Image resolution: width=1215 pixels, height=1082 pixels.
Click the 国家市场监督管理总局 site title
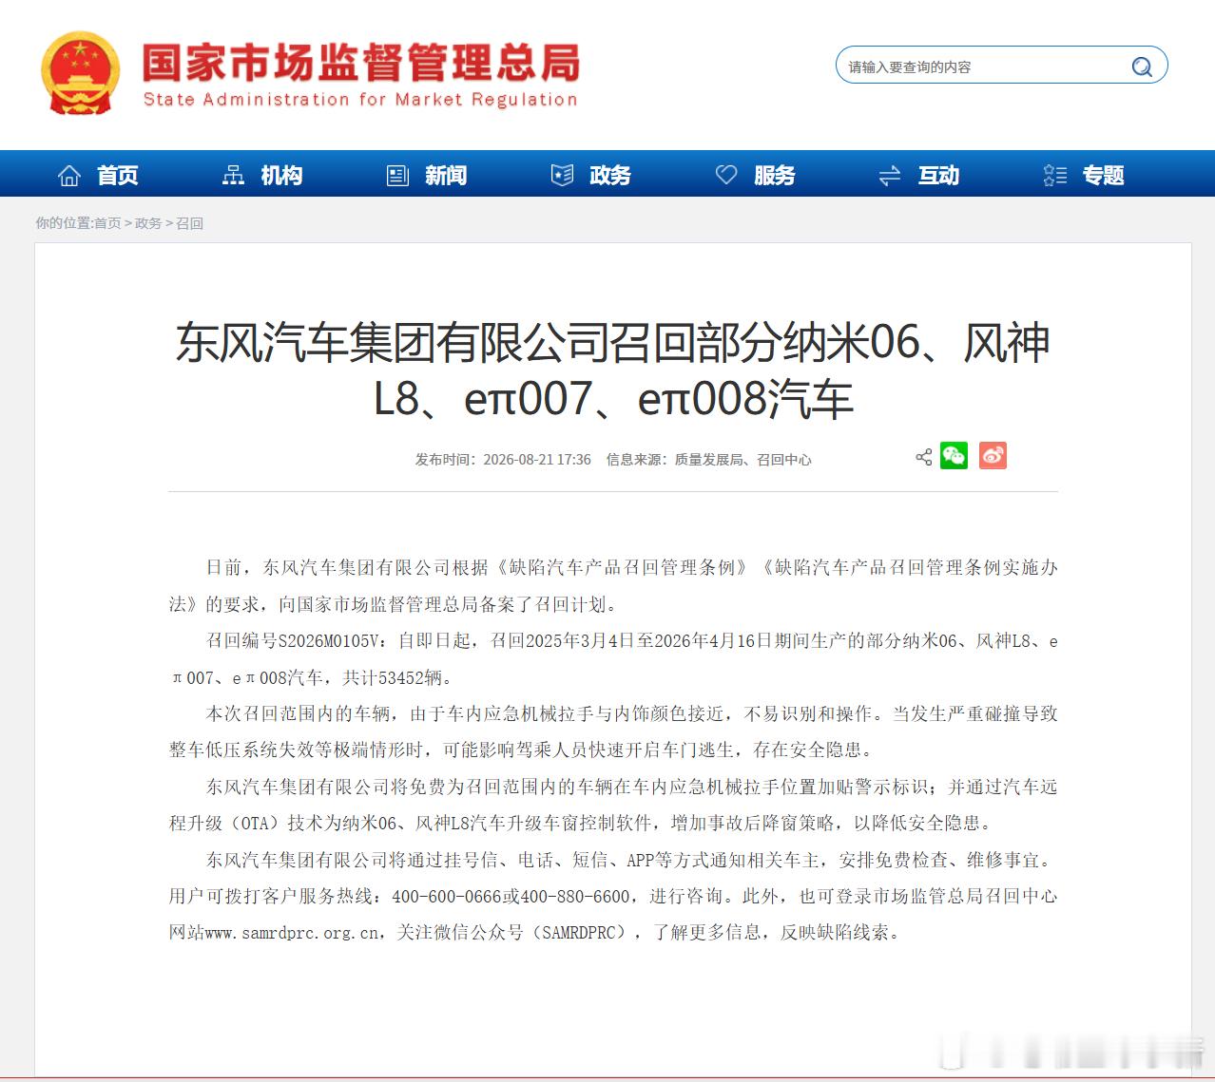360,64
